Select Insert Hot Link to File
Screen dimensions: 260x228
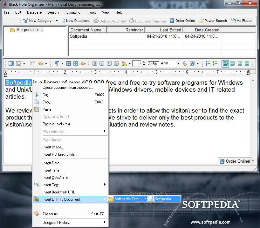pos(71,154)
